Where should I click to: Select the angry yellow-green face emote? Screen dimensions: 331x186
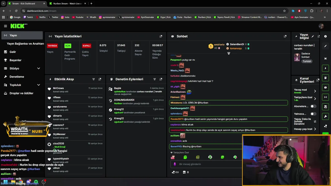[x=198, y=157]
